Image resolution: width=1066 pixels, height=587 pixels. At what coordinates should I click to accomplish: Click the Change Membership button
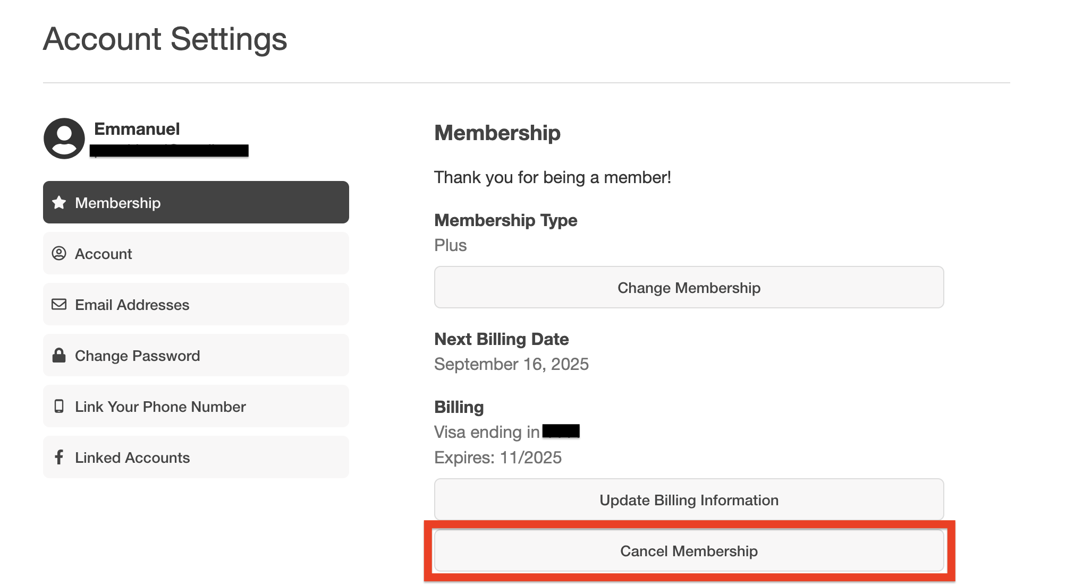tap(689, 287)
